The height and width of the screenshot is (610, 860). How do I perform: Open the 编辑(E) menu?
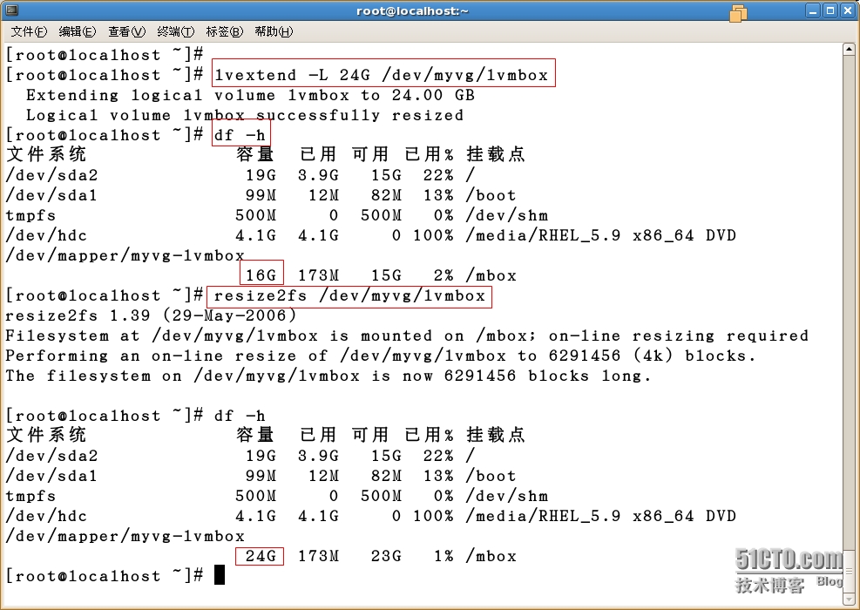pos(78,32)
